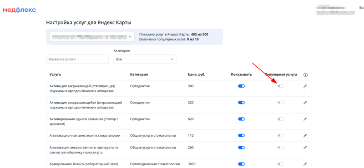
Task: Click service name Армирование базиса (лабораторный этап)
Action: point(84,164)
